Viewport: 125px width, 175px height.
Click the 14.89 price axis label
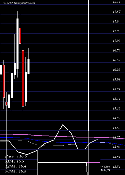pos(116,118)
